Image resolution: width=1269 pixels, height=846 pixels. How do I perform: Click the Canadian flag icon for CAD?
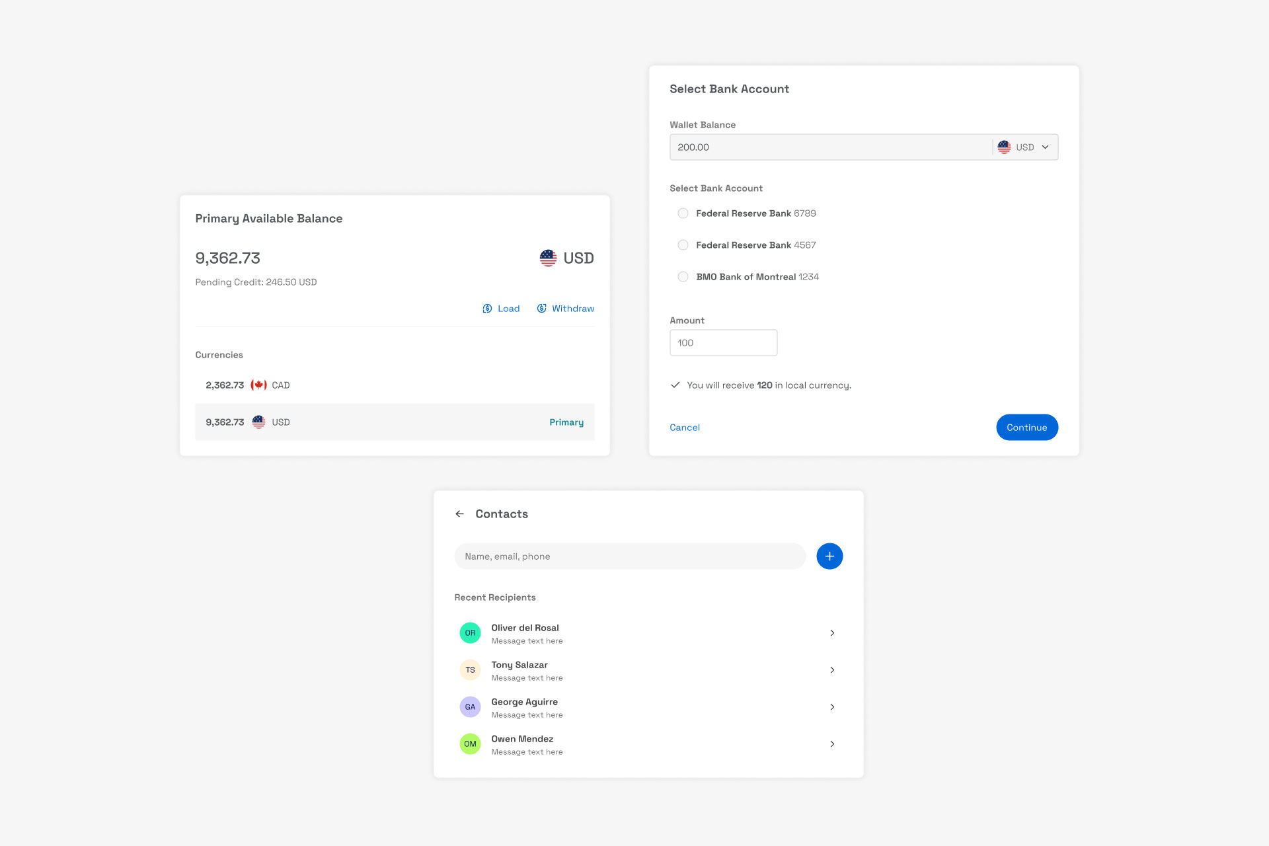(258, 385)
